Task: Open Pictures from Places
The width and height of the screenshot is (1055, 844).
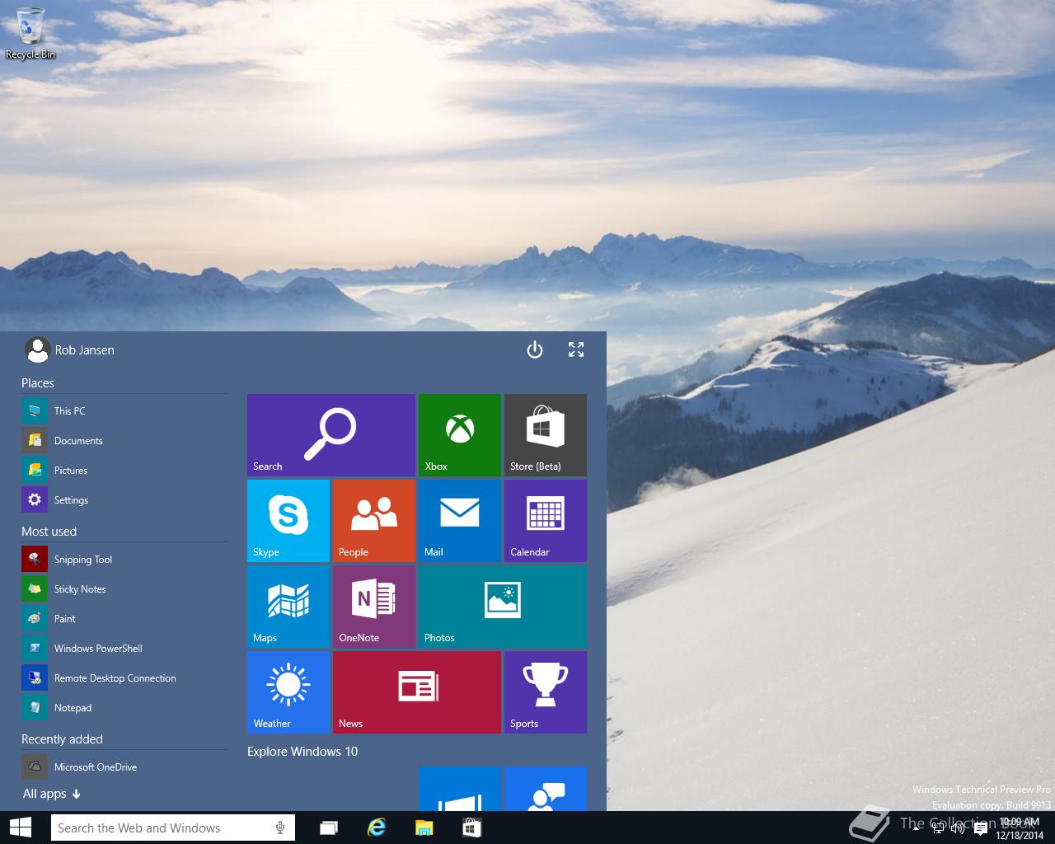Action: (x=124, y=470)
